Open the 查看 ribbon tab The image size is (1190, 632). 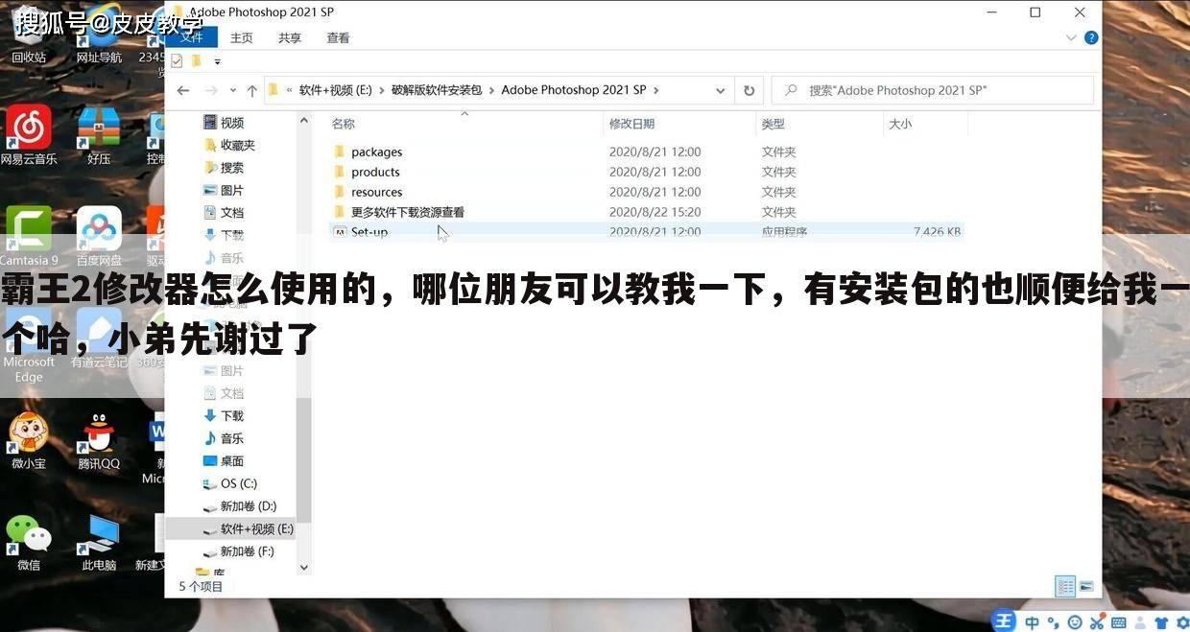(338, 37)
